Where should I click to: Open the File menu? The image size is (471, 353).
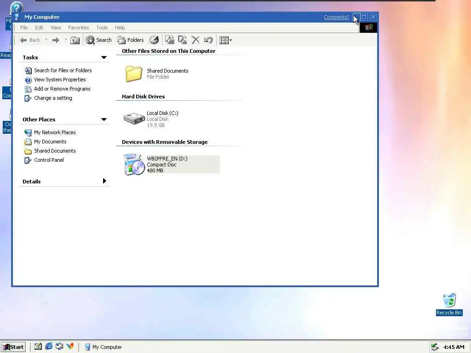[24, 28]
